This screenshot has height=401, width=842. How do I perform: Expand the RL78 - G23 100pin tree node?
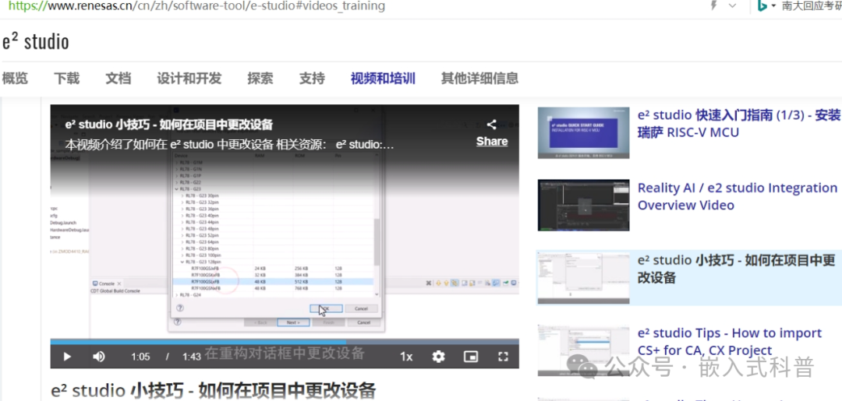[183, 255]
